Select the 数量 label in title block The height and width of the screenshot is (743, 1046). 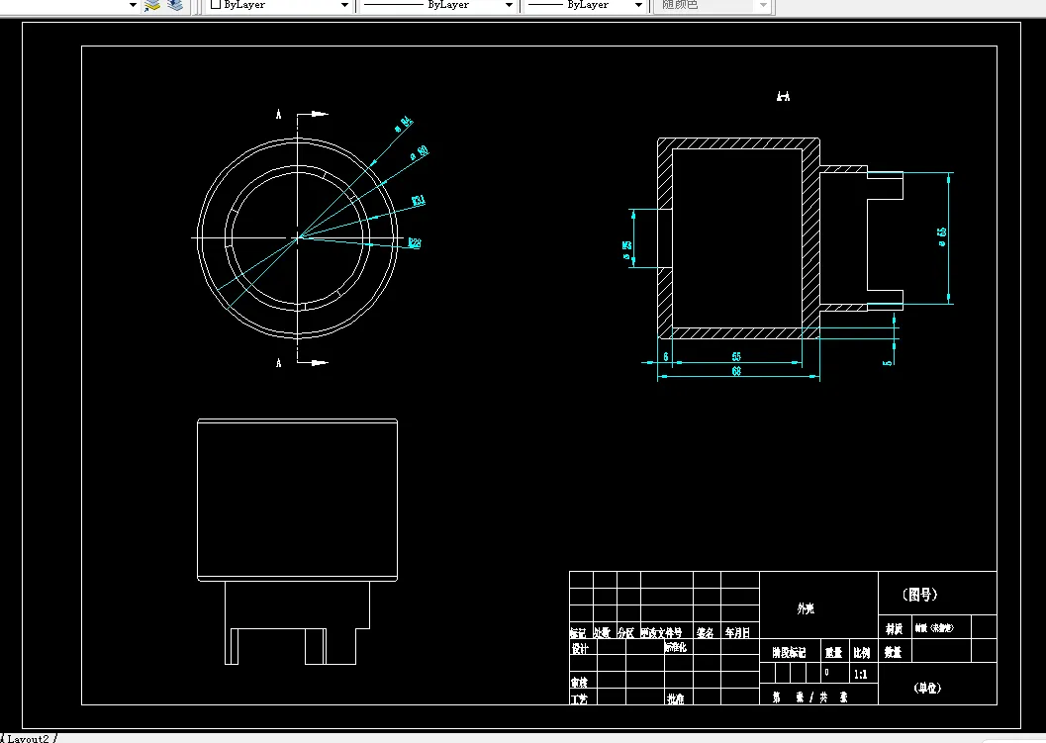point(894,652)
